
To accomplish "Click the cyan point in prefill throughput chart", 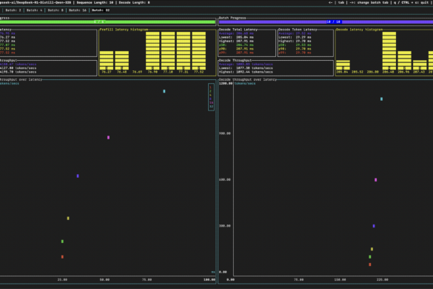I will click(164, 91).
